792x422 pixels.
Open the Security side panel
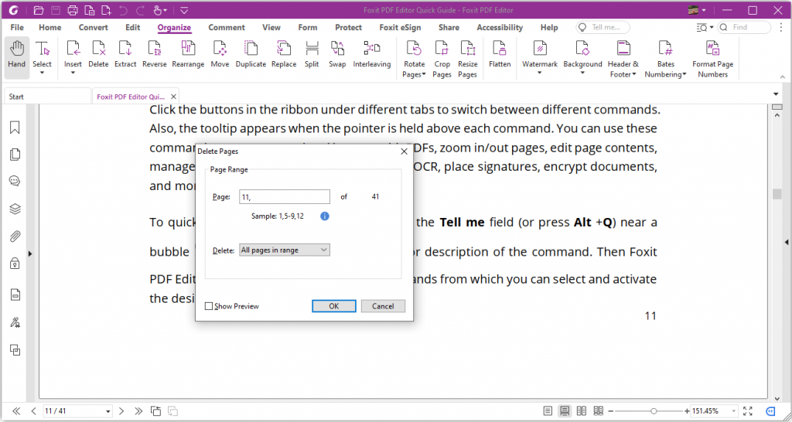click(15, 263)
